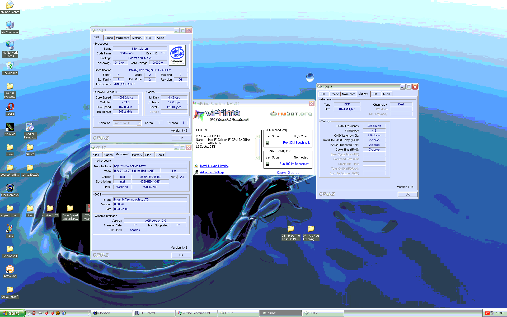Click the motherboard Model field

click(x=136, y=171)
